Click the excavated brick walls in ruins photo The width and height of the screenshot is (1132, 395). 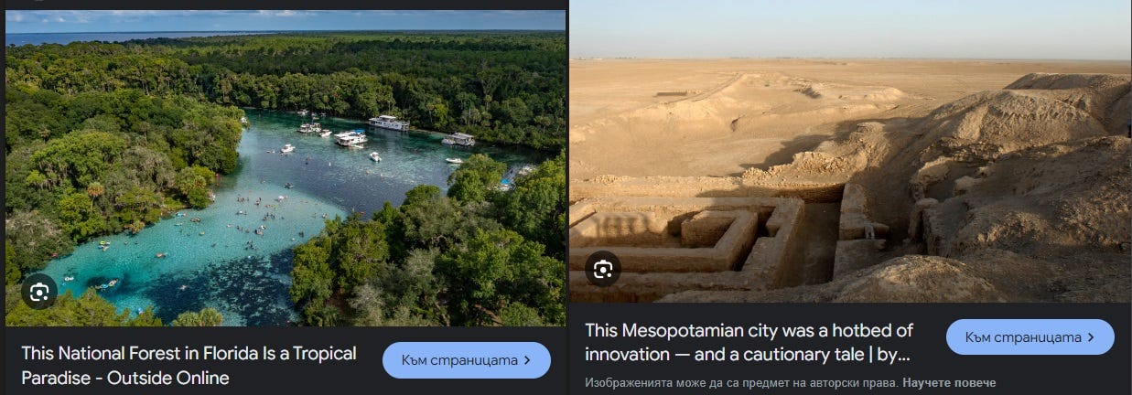click(714, 233)
